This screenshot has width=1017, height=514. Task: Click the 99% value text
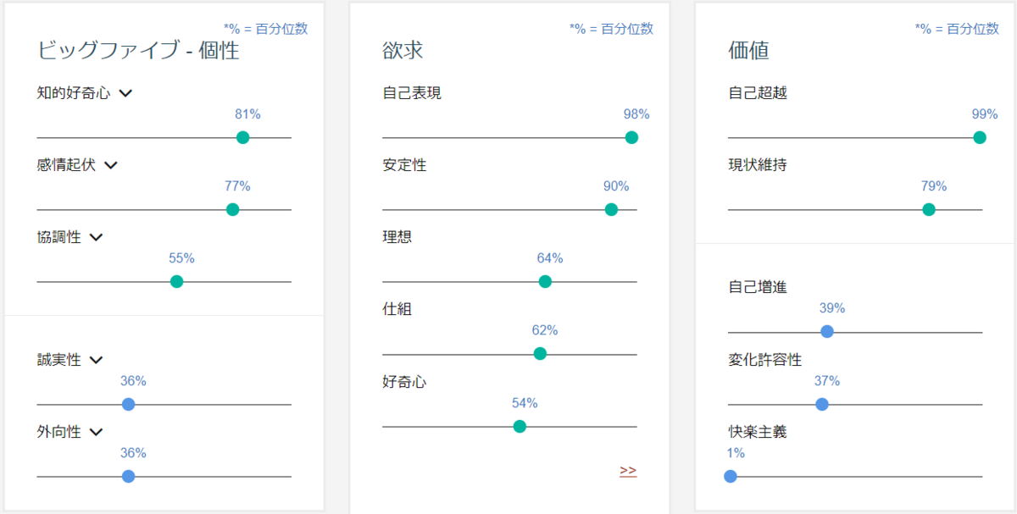tap(985, 114)
